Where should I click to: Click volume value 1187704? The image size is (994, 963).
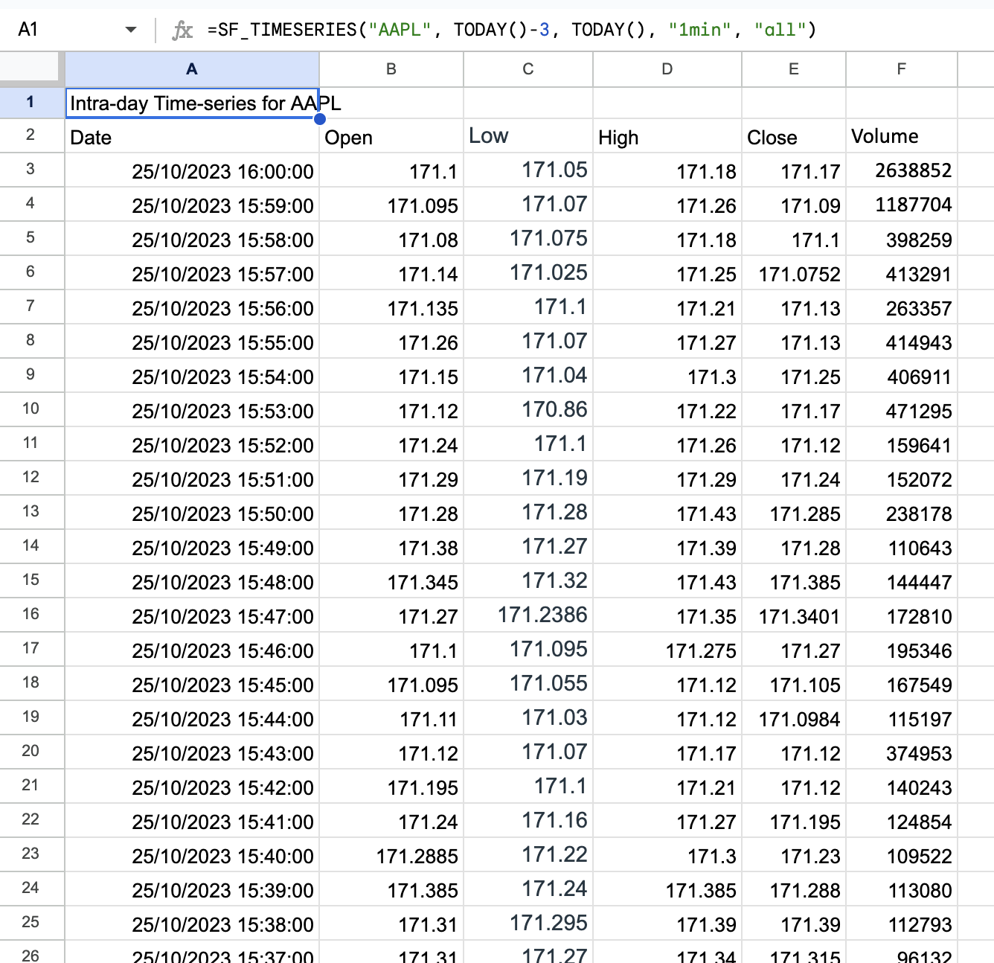point(902,205)
